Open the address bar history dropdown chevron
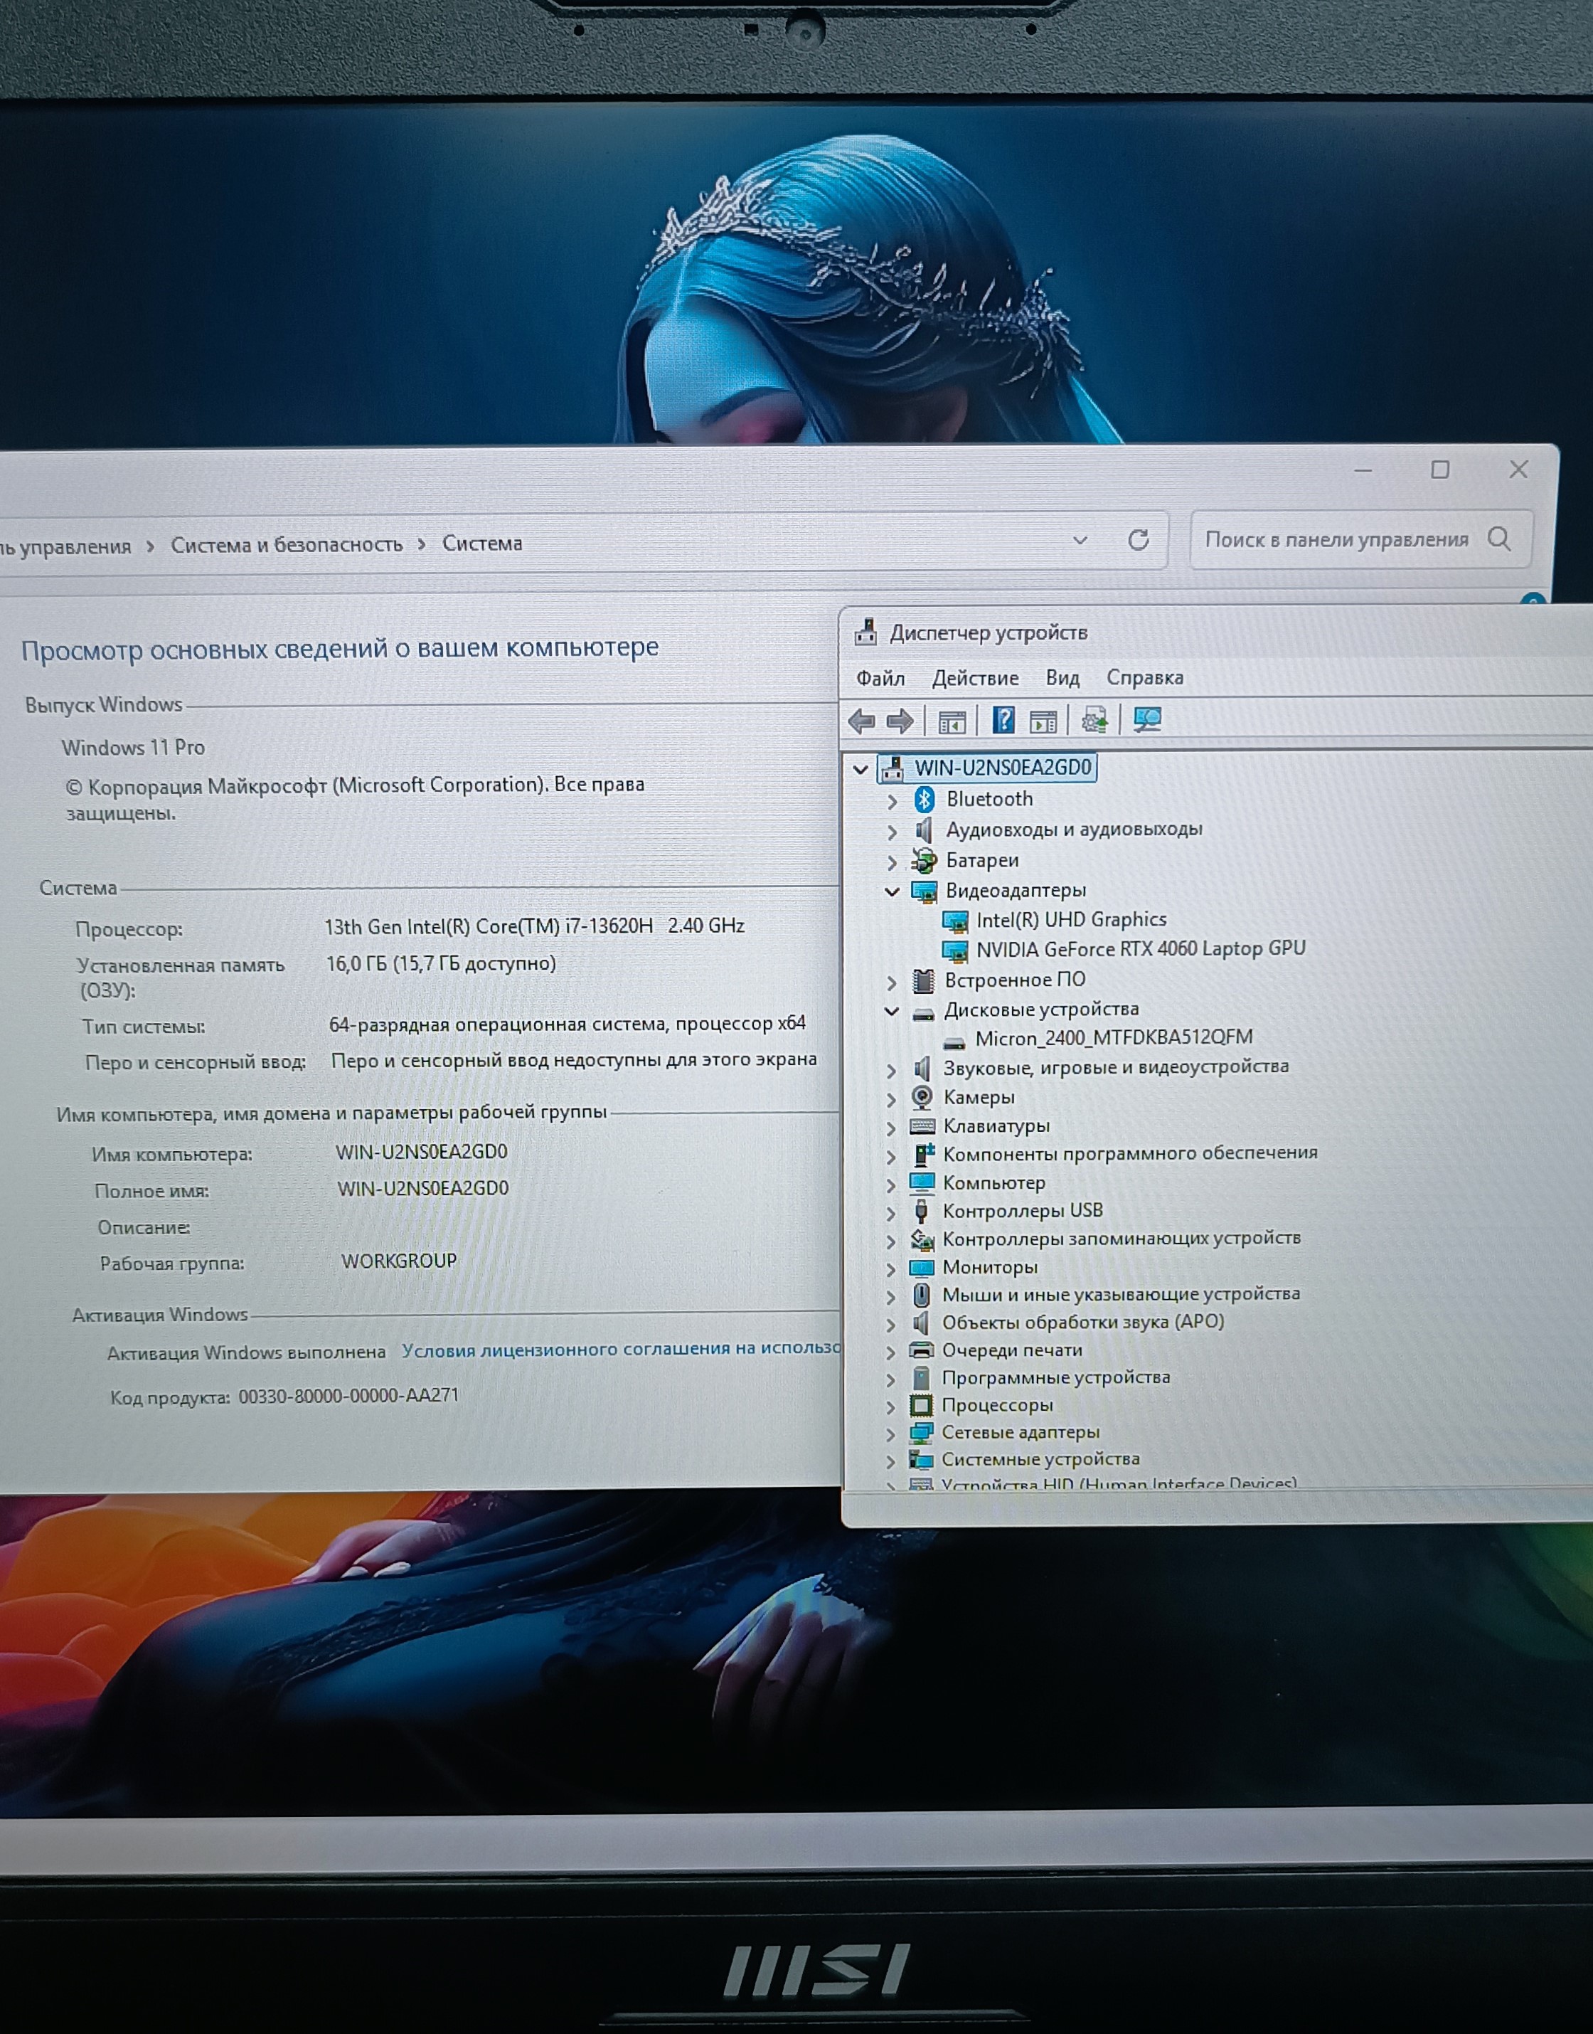 coord(1080,540)
